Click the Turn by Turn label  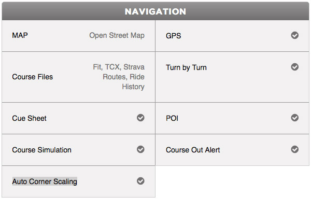[186, 68]
